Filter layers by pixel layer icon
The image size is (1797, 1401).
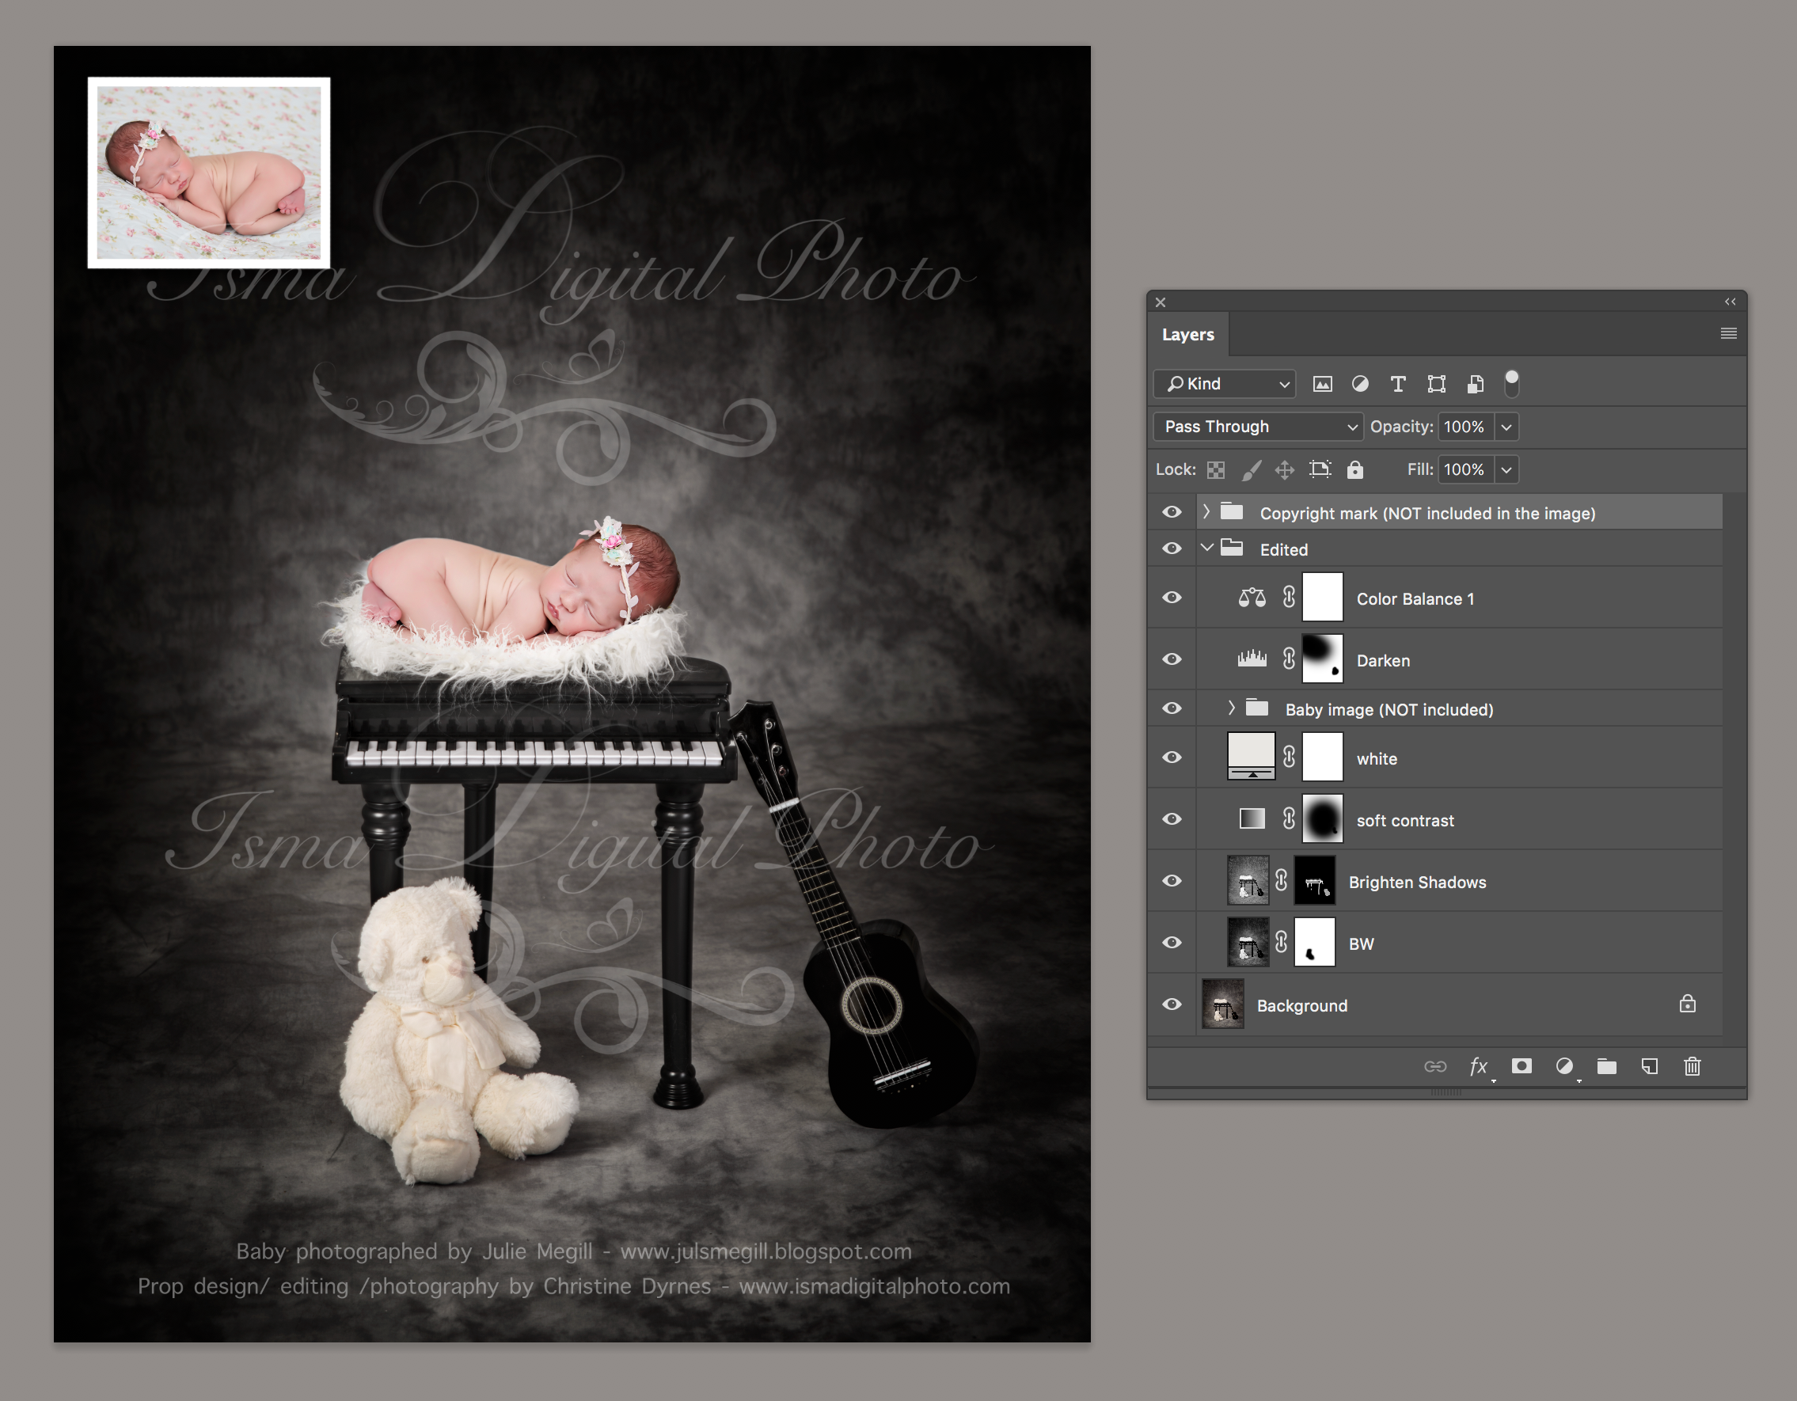pyautogui.click(x=1322, y=384)
